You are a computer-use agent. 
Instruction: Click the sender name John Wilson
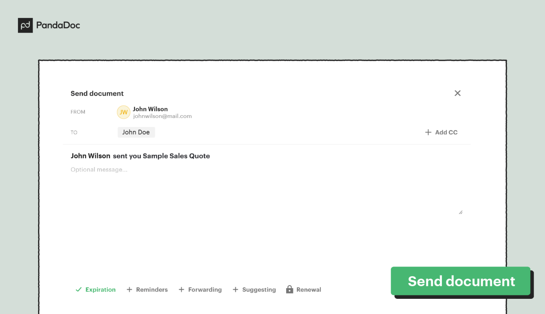click(150, 109)
